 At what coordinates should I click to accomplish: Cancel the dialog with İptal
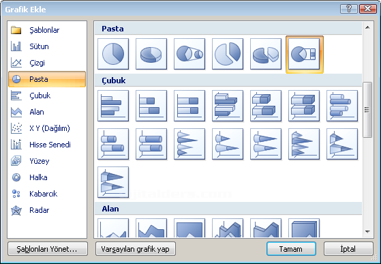tap(348, 249)
